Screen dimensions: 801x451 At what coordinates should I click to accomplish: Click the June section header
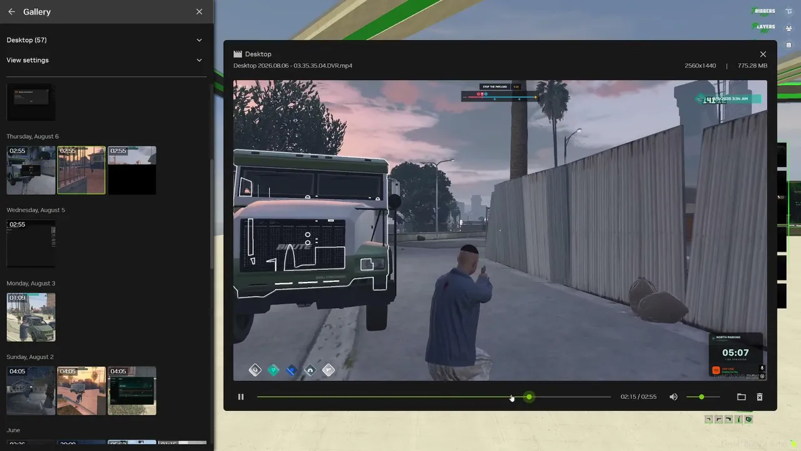[13, 430]
